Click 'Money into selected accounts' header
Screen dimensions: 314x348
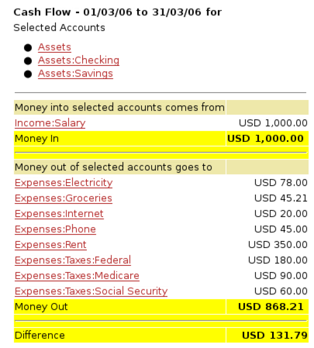click(x=119, y=108)
